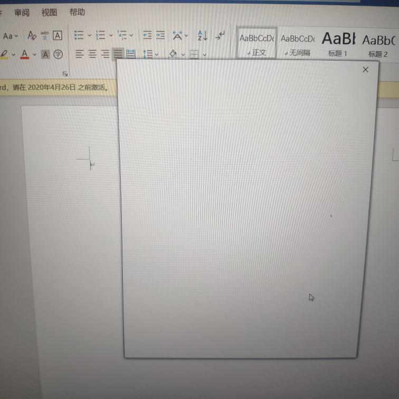Click the Clear All Formatting icon
Image resolution: width=399 pixels, height=399 pixels.
click(x=32, y=36)
